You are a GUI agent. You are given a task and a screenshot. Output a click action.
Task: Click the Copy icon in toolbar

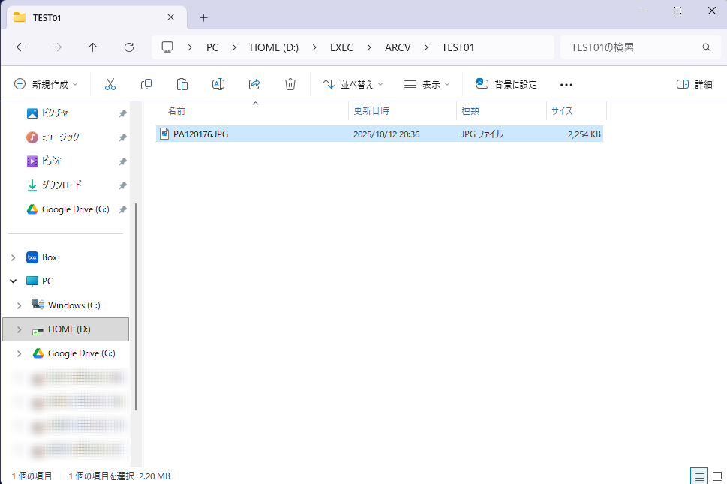(146, 84)
